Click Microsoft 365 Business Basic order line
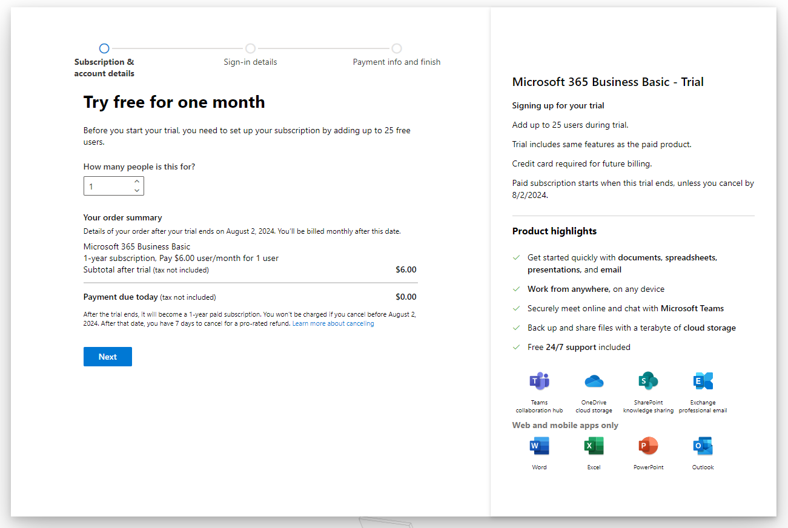The width and height of the screenshot is (788, 528). click(x=137, y=246)
